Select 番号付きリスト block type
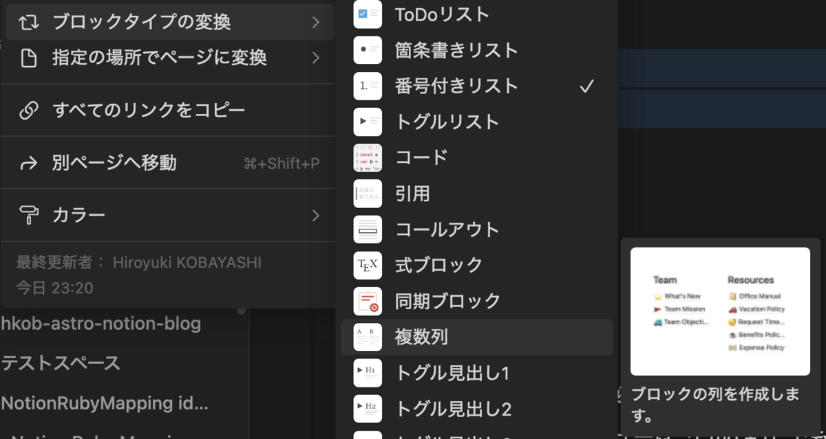The image size is (826, 439). coord(476,86)
